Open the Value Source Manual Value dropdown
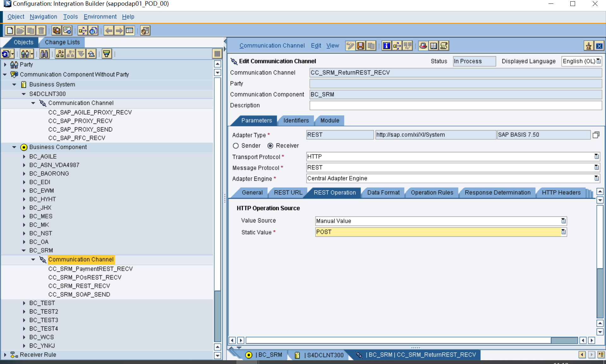 point(563,221)
